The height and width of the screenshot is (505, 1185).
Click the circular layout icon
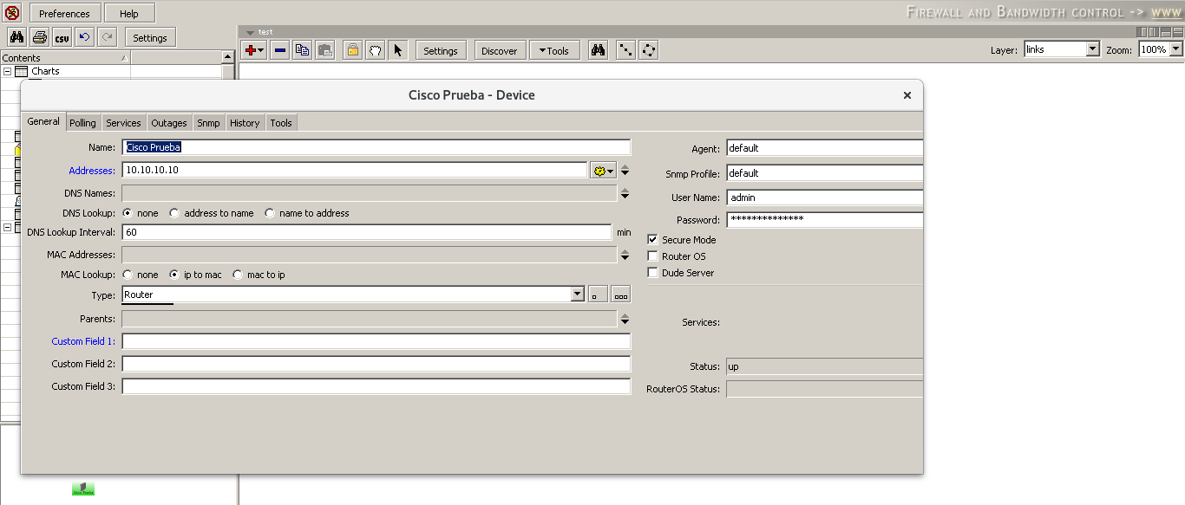(649, 50)
